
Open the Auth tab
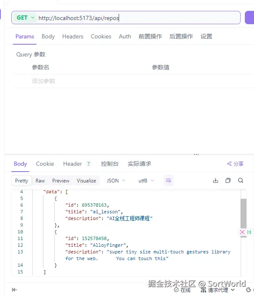[125, 36]
